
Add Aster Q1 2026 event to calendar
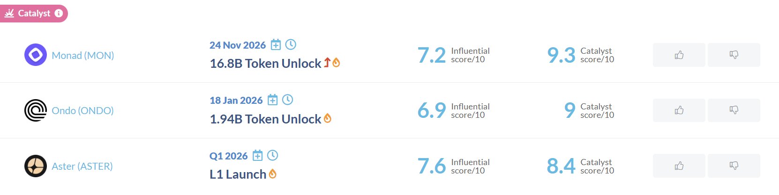[x=258, y=155]
